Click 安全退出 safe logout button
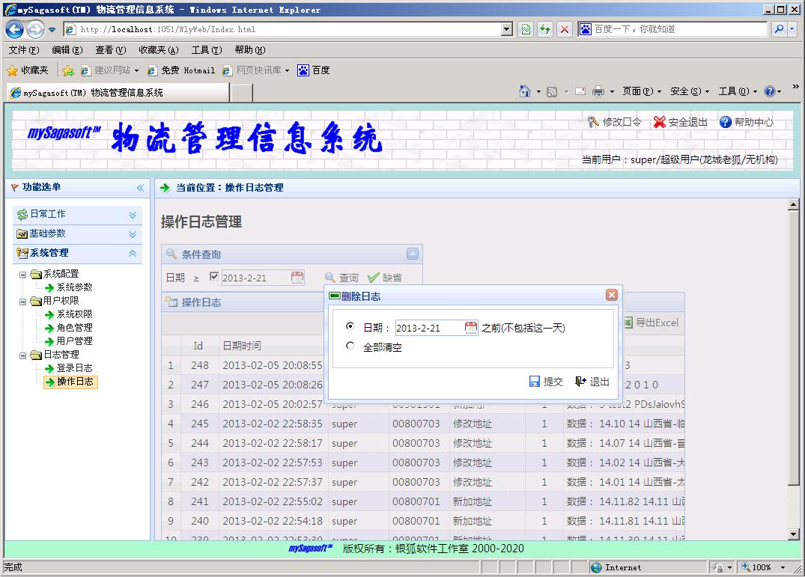The image size is (805, 577). [x=680, y=122]
